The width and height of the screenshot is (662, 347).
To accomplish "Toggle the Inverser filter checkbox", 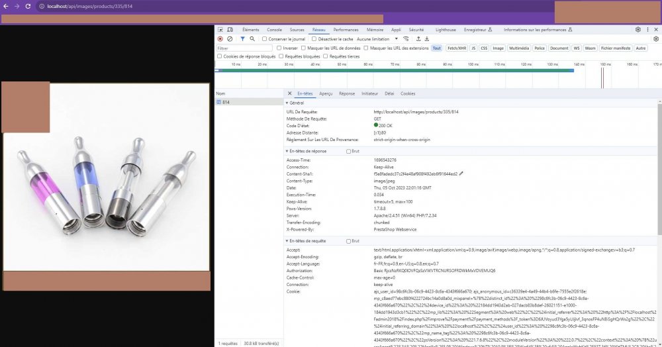I will click(279, 48).
